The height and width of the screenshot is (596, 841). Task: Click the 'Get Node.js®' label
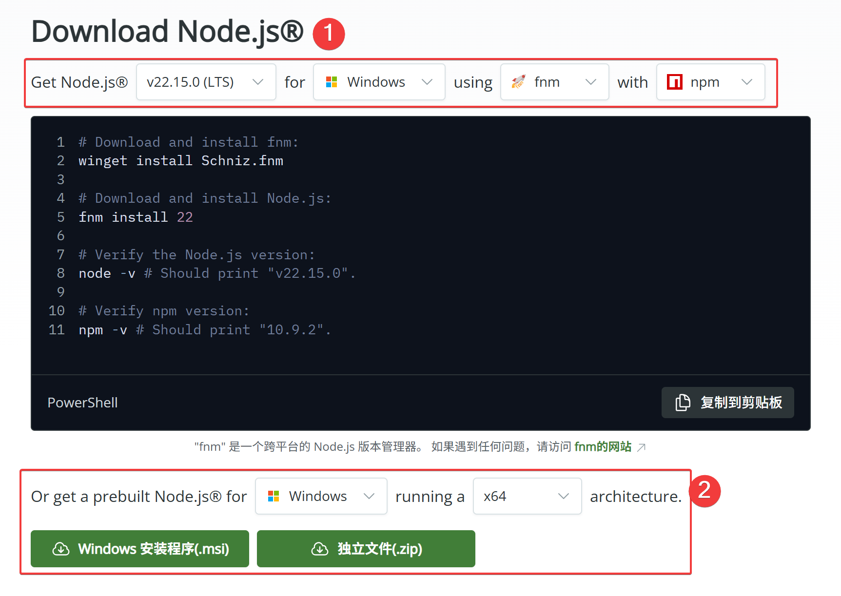[x=79, y=82]
